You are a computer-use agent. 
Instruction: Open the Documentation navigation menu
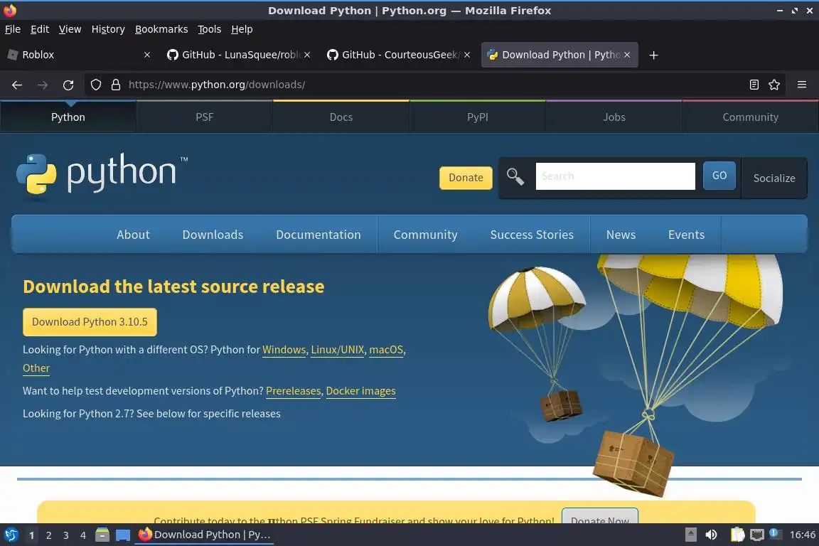[318, 235]
